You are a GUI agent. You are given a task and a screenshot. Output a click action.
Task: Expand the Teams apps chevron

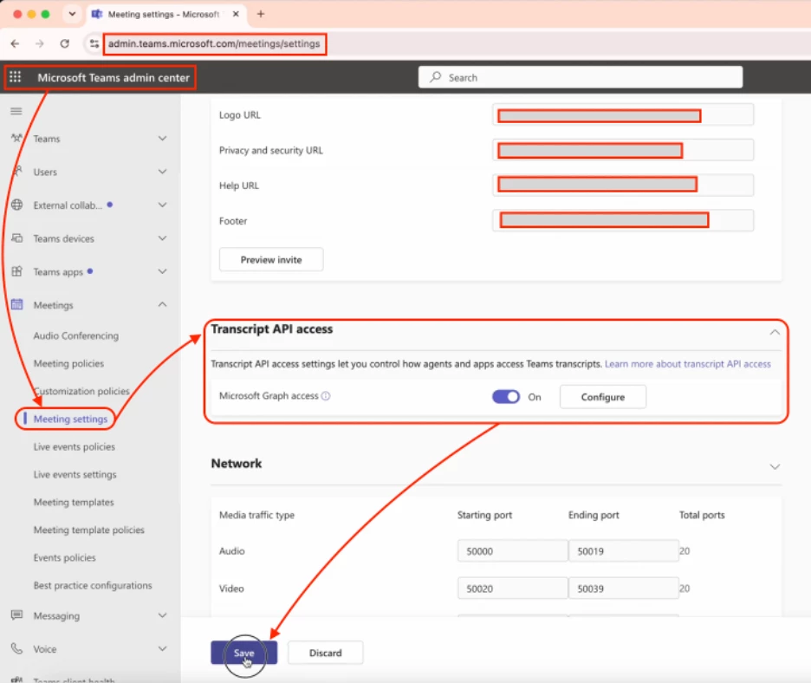pos(162,271)
